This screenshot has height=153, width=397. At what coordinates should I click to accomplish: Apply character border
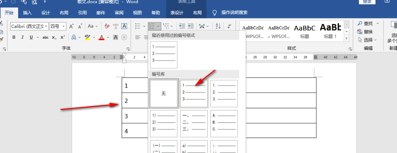coord(124,26)
